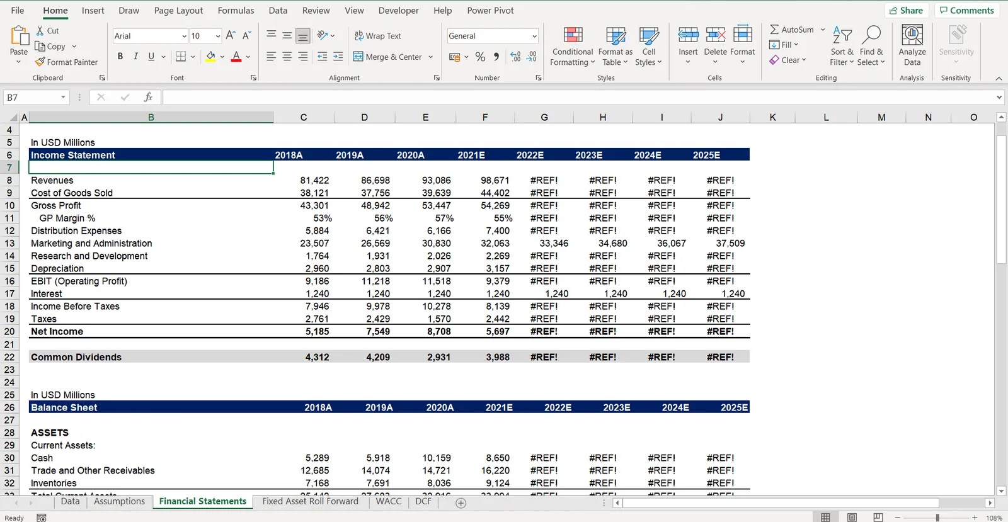Click the Analyze Data icon
Image resolution: width=1008 pixels, height=522 pixels.
[x=912, y=35]
